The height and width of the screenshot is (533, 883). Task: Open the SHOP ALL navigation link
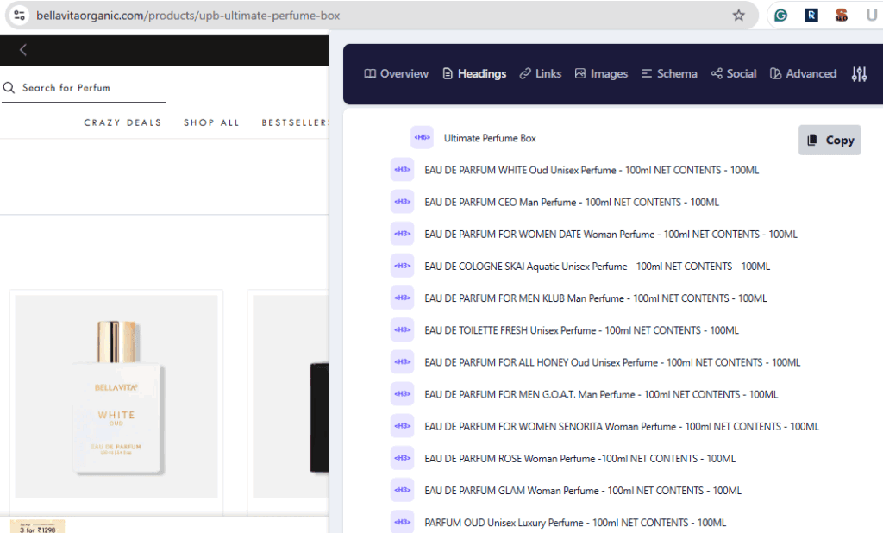point(211,122)
